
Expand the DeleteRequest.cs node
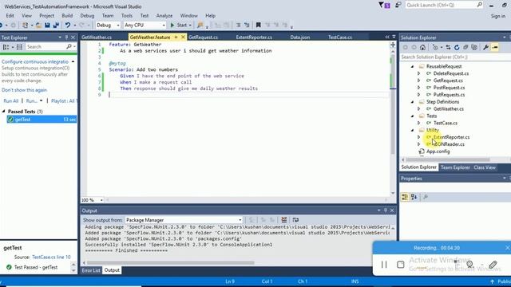(x=418, y=73)
